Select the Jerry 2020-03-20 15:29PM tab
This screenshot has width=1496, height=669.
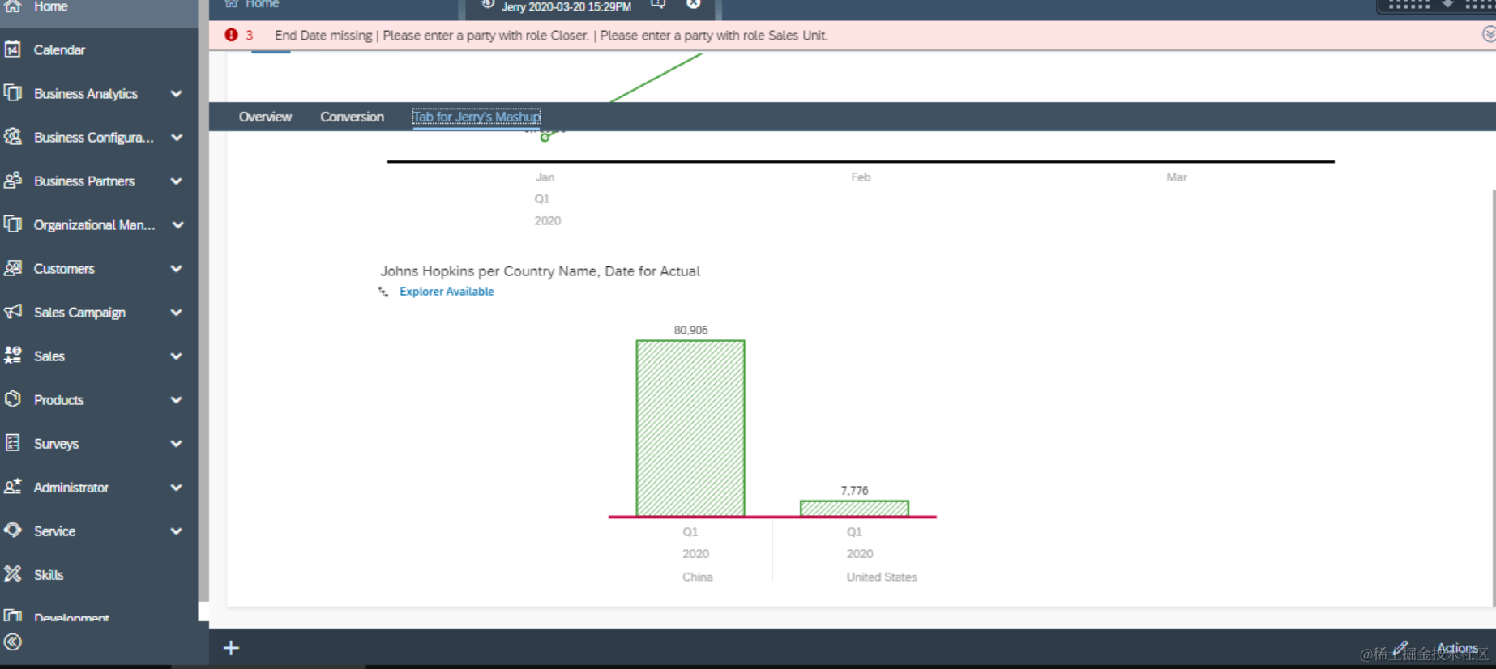[x=566, y=6]
